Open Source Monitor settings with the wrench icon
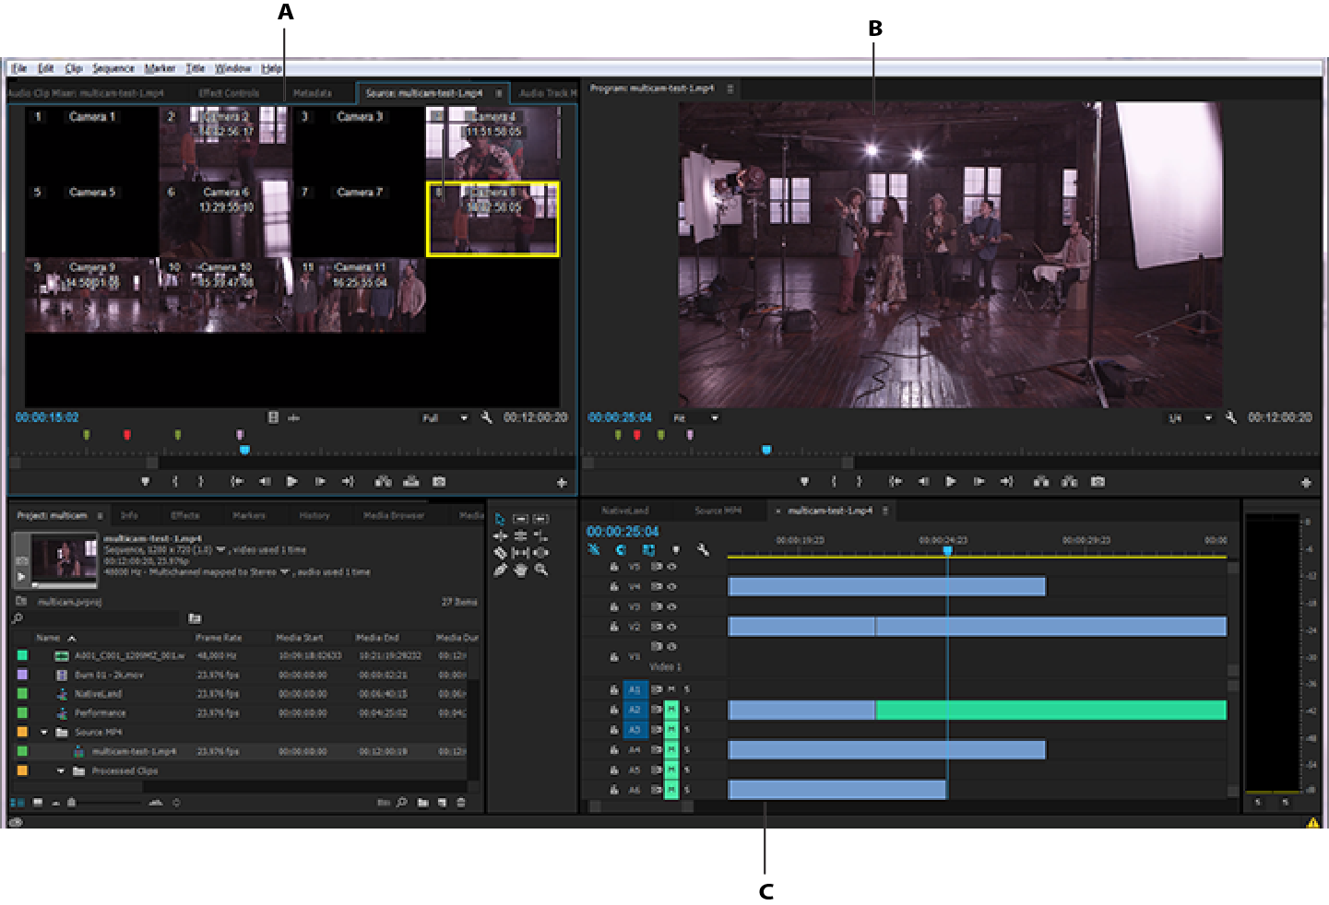This screenshot has width=1329, height=905. point(486,417)
